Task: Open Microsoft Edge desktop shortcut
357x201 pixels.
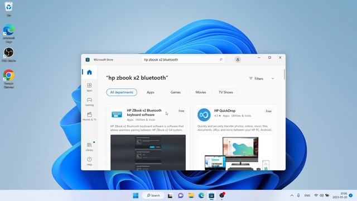Action: tap(9, 33)
